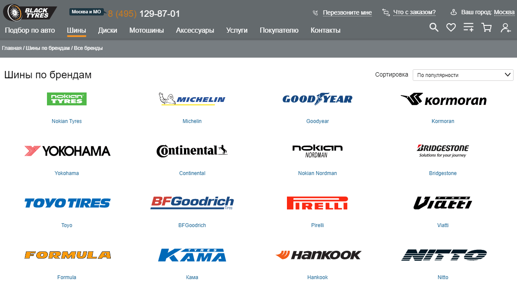Image resolution: width=517 pixels, height=283 pixels.
Task: Click the Viatti logo image
Action: tap(443, 203)
